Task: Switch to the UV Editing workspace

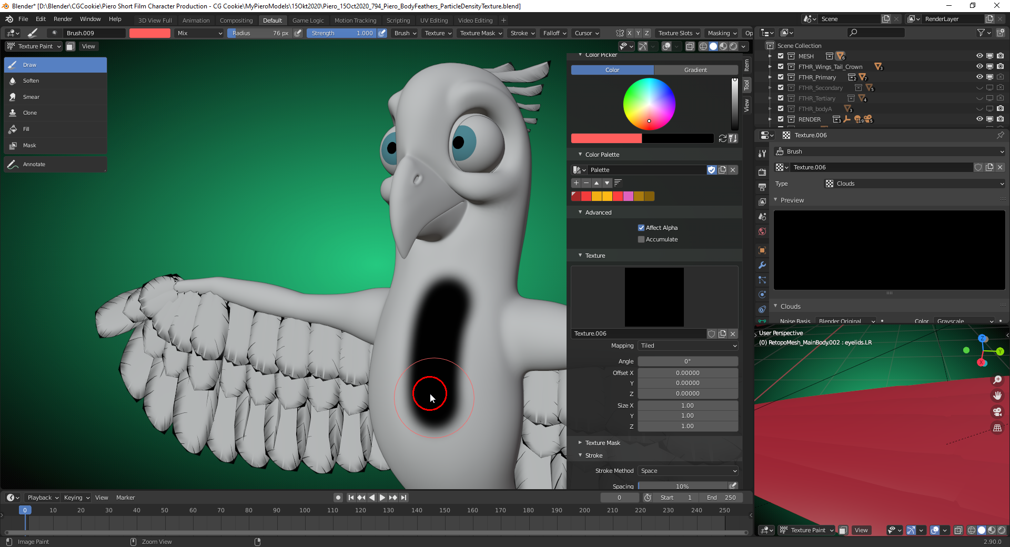Action: (434, 21)
